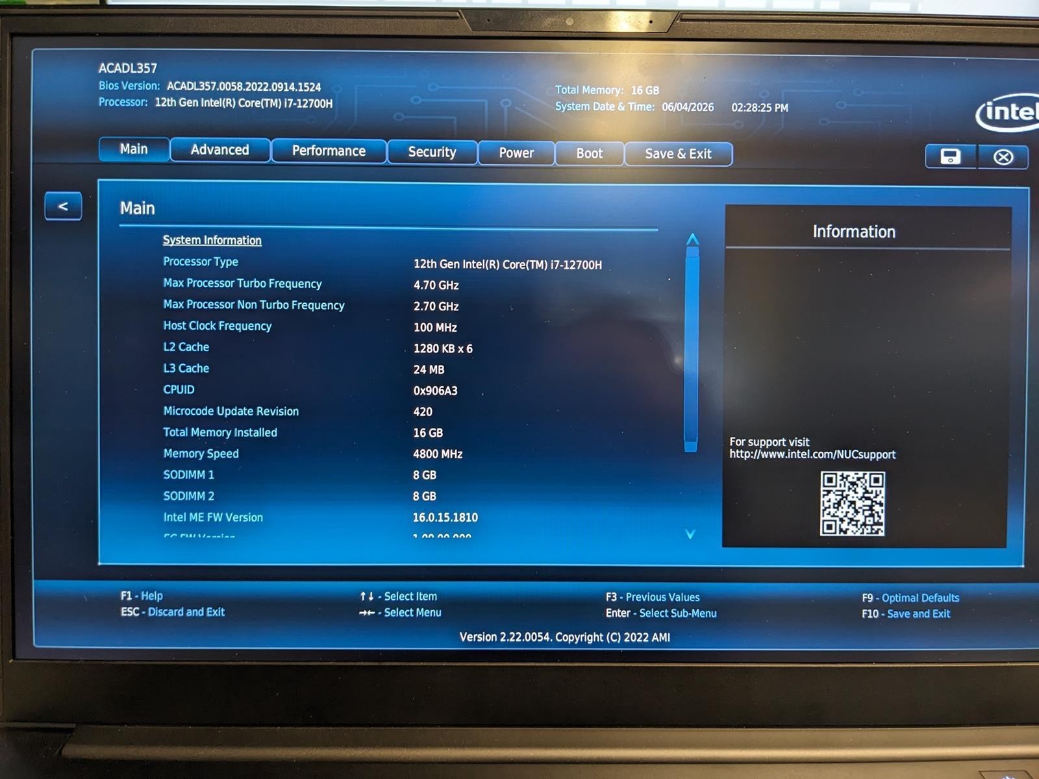The image size is (1039, 779).
Task: Click the Bios Version string in header
Action: (244, 87)
